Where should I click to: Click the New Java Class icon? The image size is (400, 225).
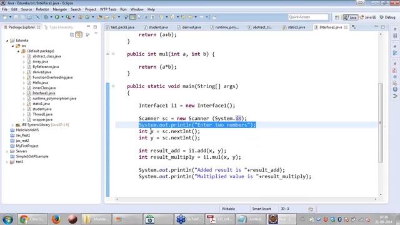pos(87,17)
